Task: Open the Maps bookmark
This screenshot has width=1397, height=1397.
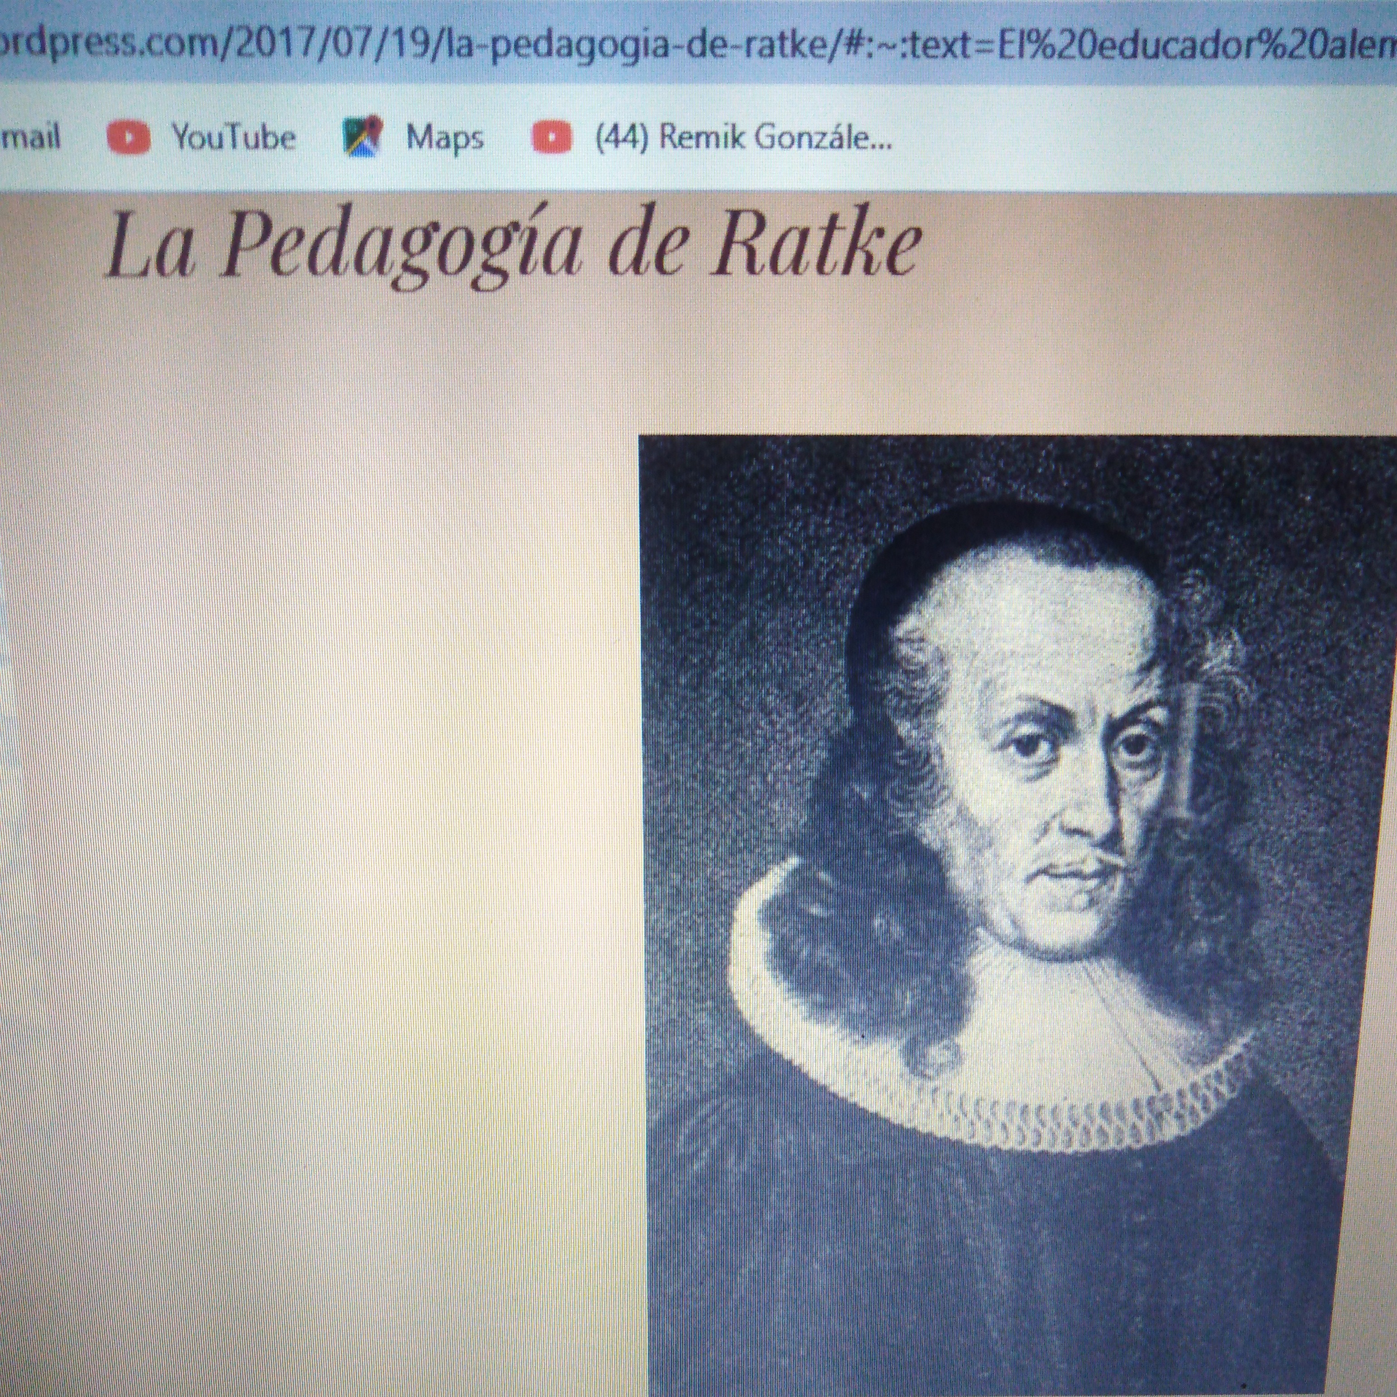Action: point(413,136)
